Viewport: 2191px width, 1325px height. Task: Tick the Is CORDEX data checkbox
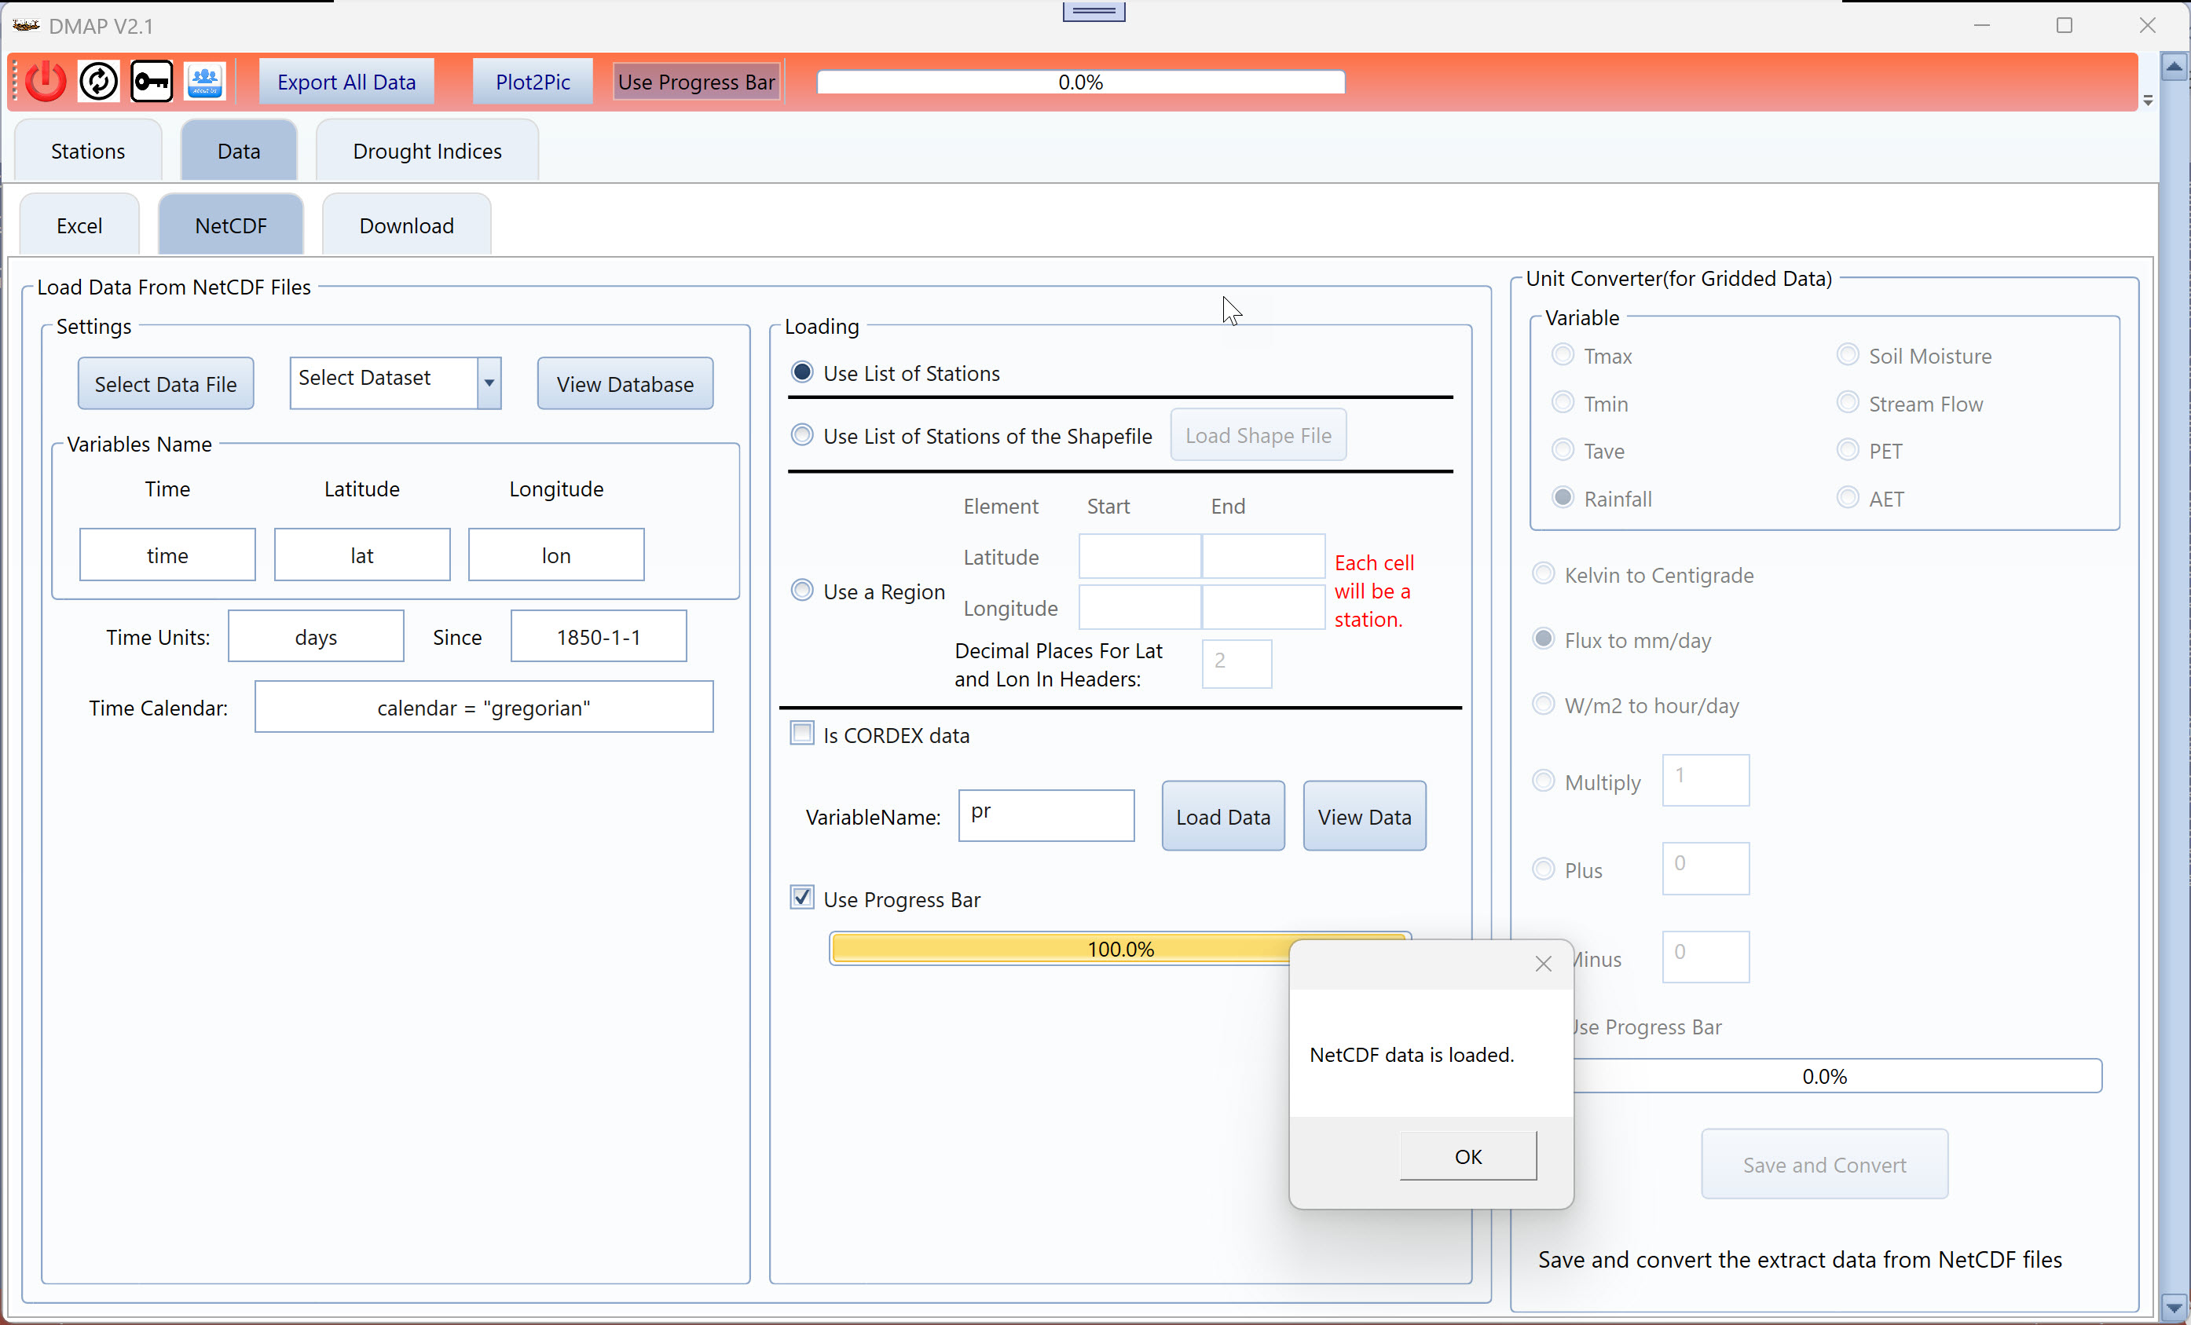tap(802, 734)
